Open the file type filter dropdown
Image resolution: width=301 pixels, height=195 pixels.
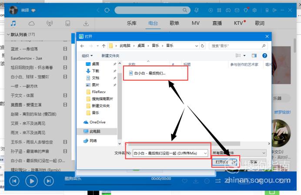click(x=239, y=153)
